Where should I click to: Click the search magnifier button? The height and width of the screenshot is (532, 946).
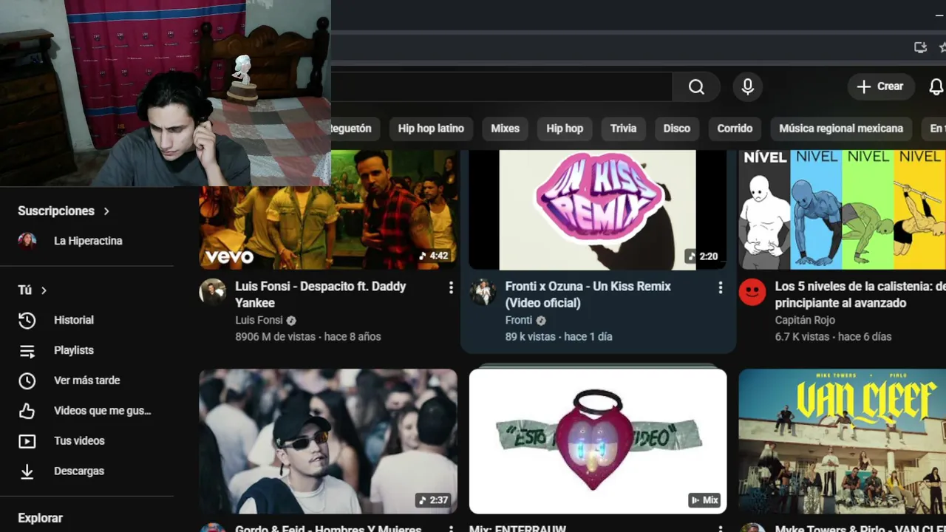click(696, 87)
